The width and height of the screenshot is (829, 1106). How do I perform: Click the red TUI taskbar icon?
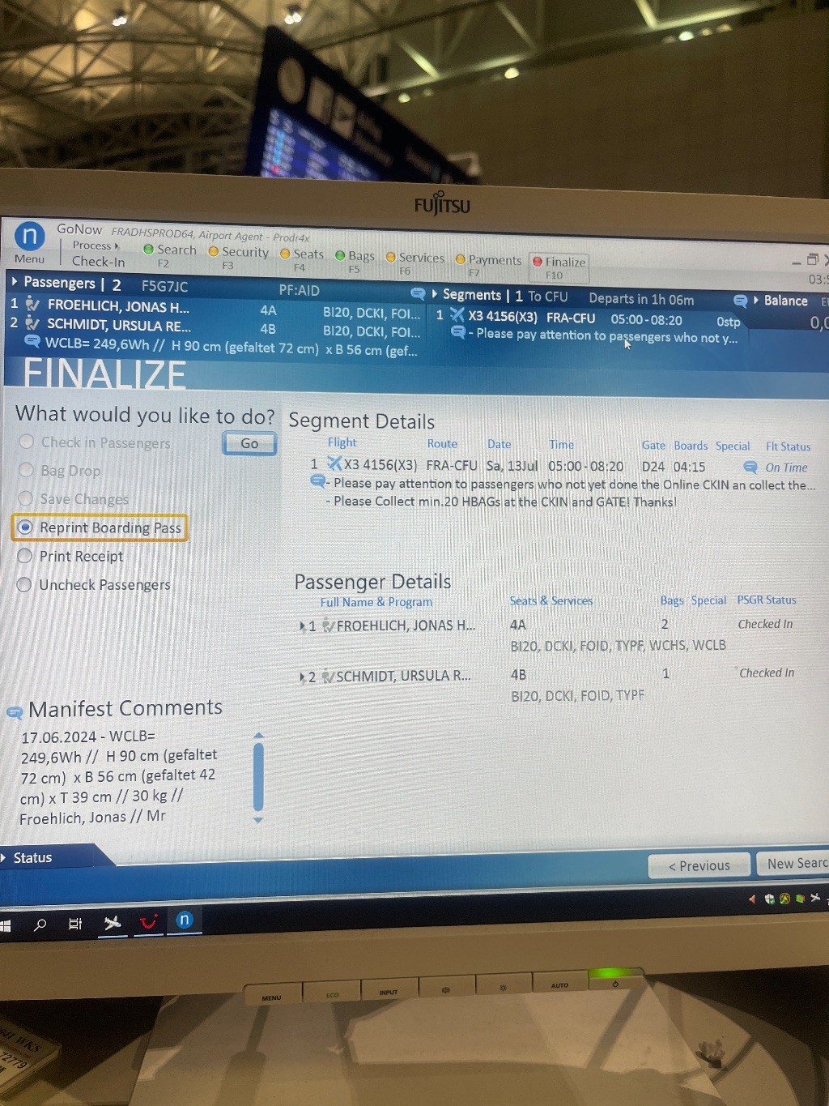(x=148, y=922)
